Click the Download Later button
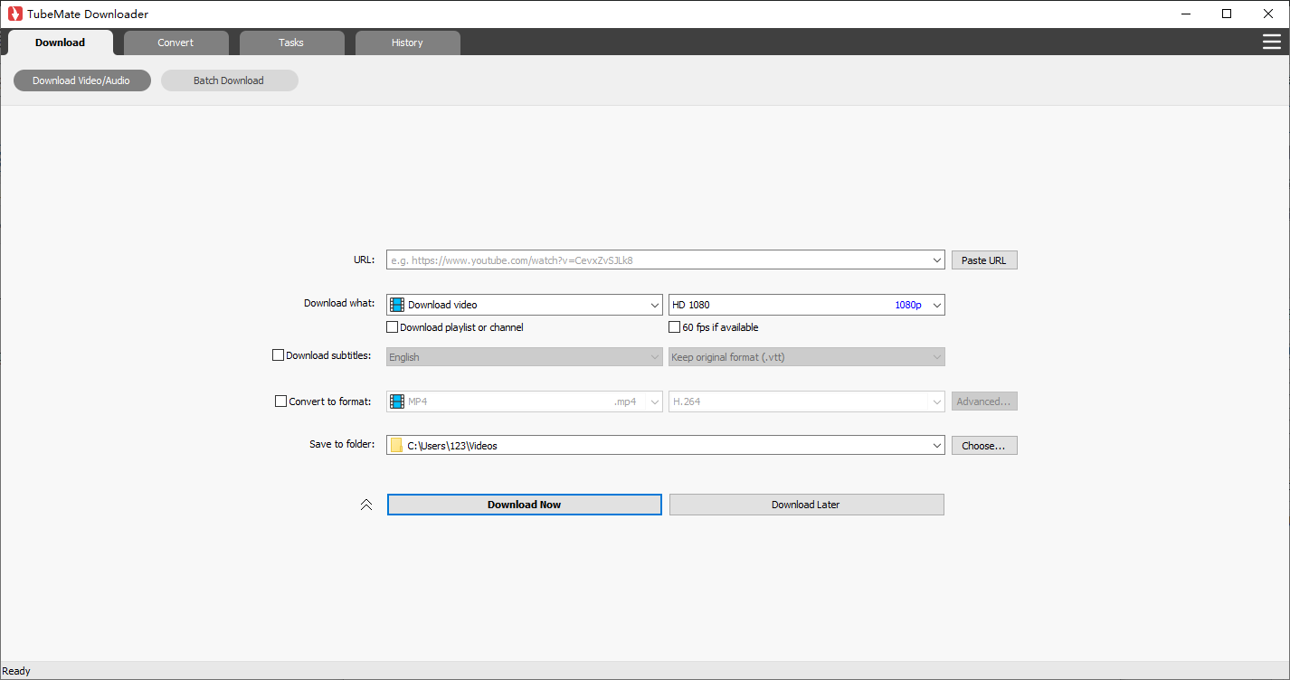 click(807, 505)
